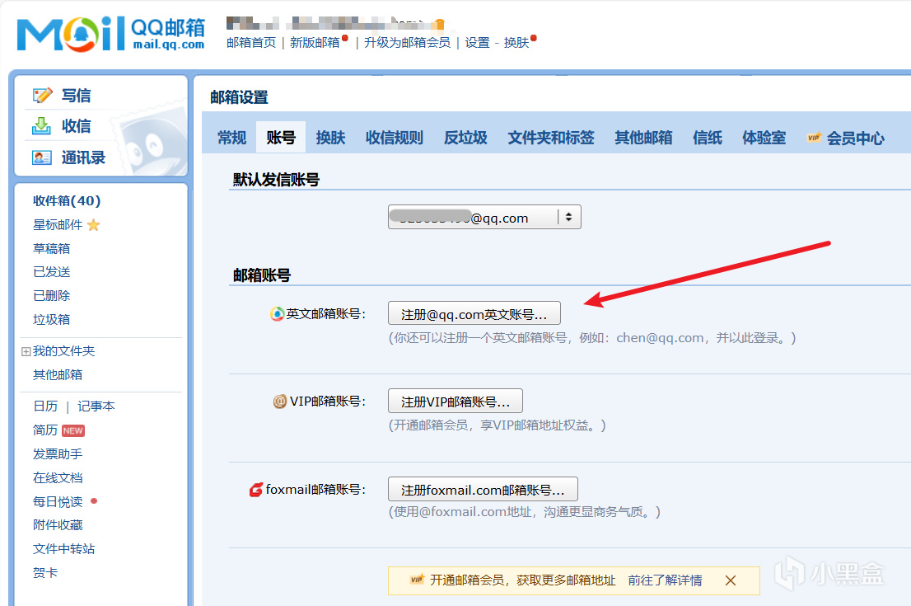Image resolution: width=911 pixels, height=606 pixels.
Task: Open 记事本 notepad link
Action: (96, 406)
